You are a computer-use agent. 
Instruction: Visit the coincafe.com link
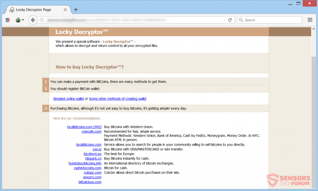[x=91, y=131]
